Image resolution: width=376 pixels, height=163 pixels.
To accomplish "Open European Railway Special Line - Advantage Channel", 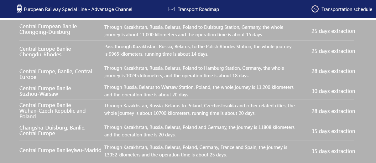I will click(x=78, y=9).
